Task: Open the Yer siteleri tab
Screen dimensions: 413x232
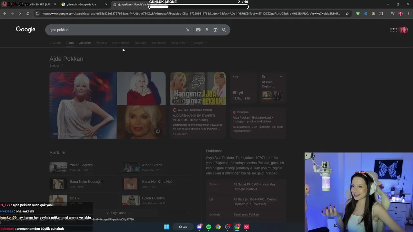Action: coord(158,43)
